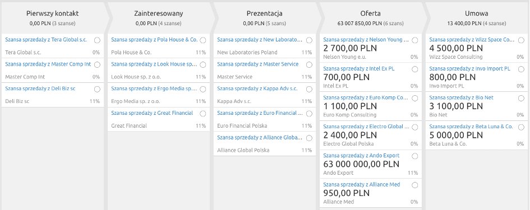Select the circle on Nelson Young card

click(414, 40)
